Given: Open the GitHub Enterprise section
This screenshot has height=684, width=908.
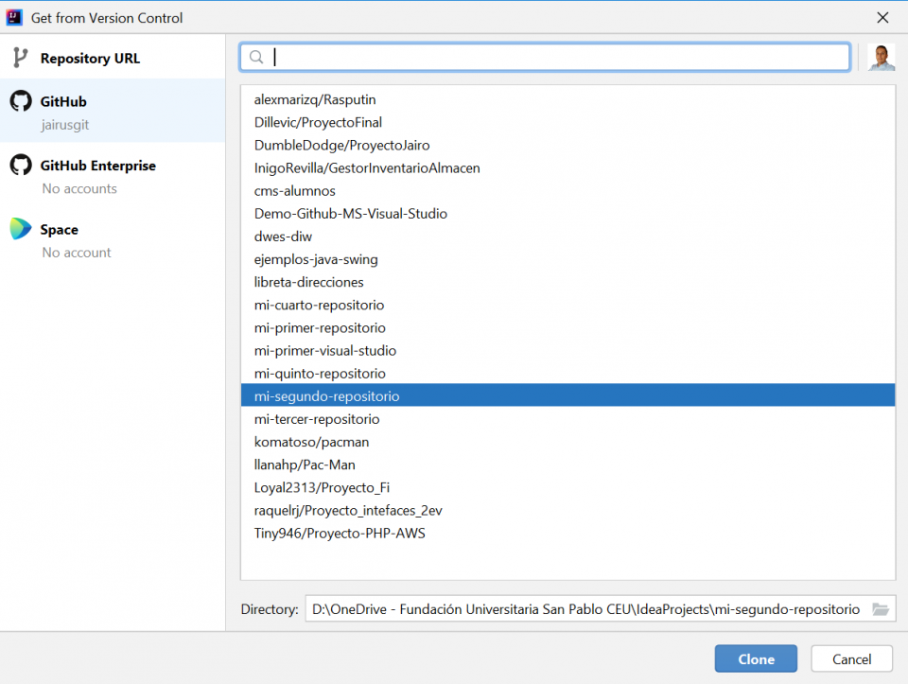Looking at the screenshot, I should [x=113, y=175].
